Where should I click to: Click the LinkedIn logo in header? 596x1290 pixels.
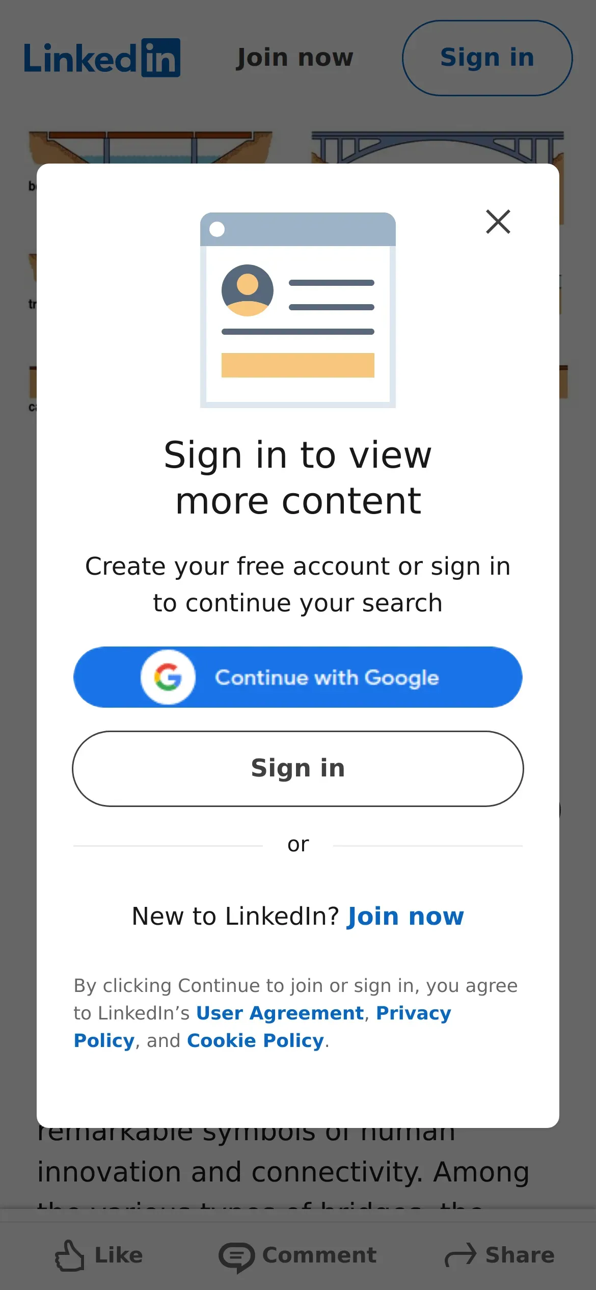(x=102, y=58)
